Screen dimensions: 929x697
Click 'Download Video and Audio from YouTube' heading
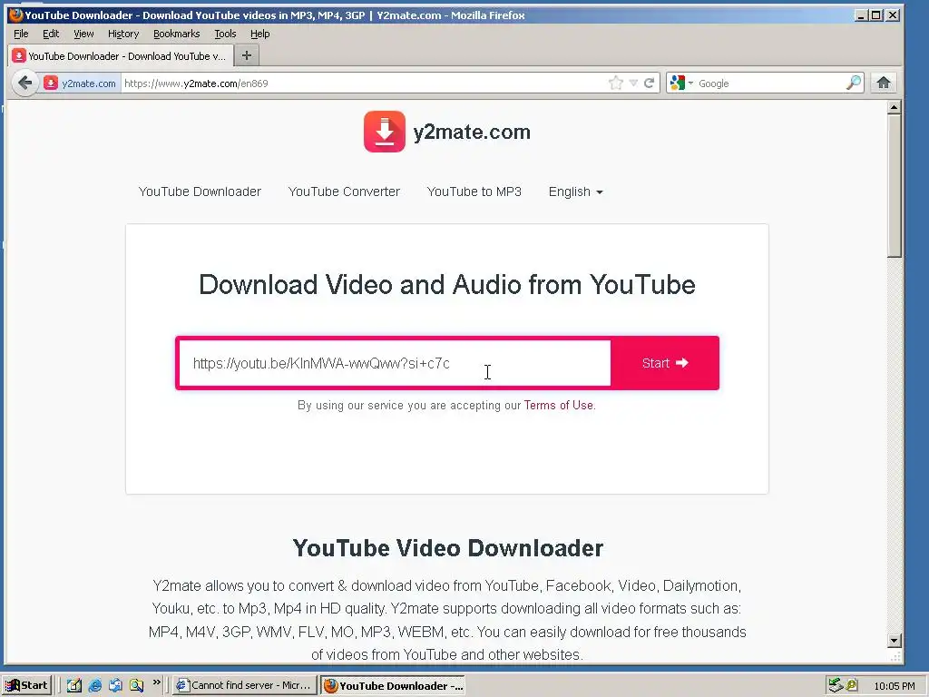pyautogui.click(x=447, y=284)
